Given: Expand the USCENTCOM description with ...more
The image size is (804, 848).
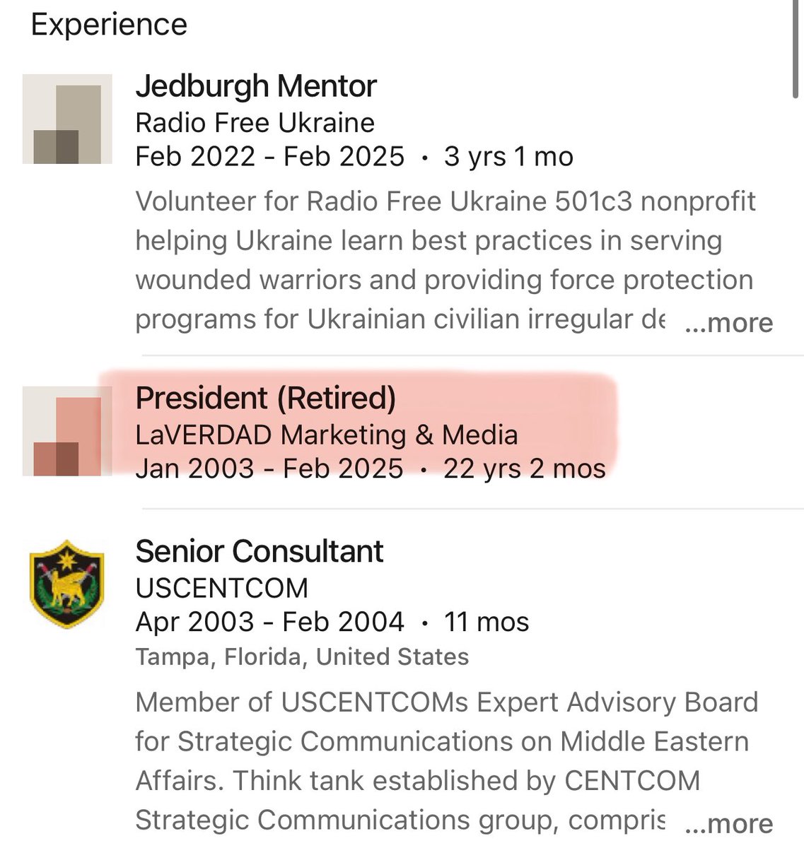Looking at the screenshot, I should pyautogui.click(x=729, y=823).
